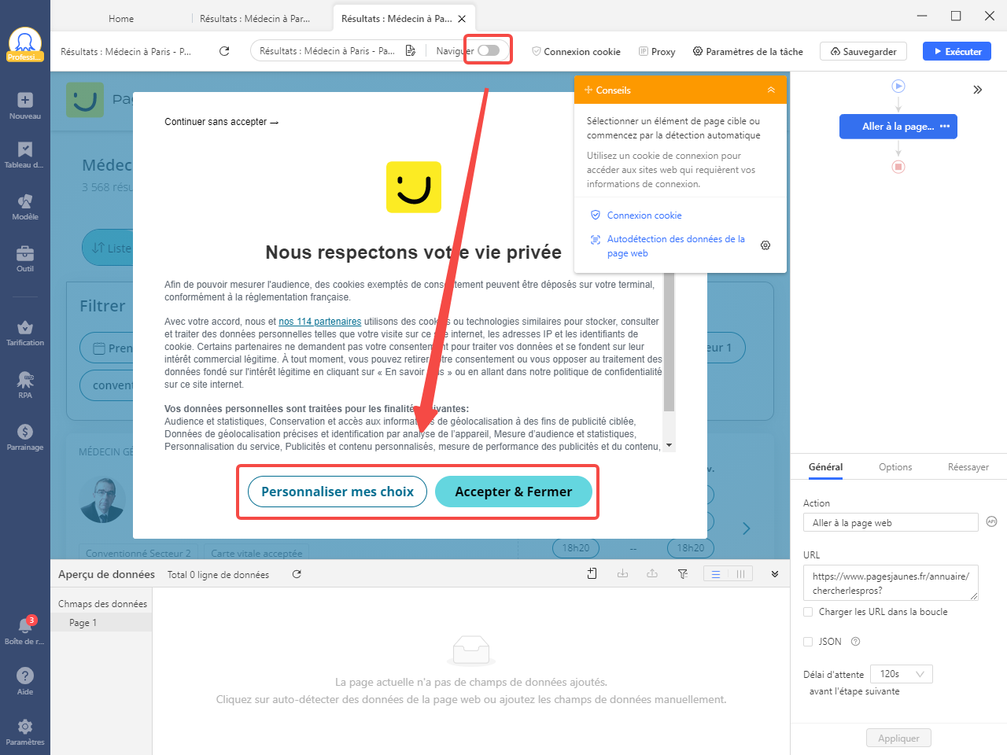Open Connexion cookie in top toolbar

pos(576,51)
